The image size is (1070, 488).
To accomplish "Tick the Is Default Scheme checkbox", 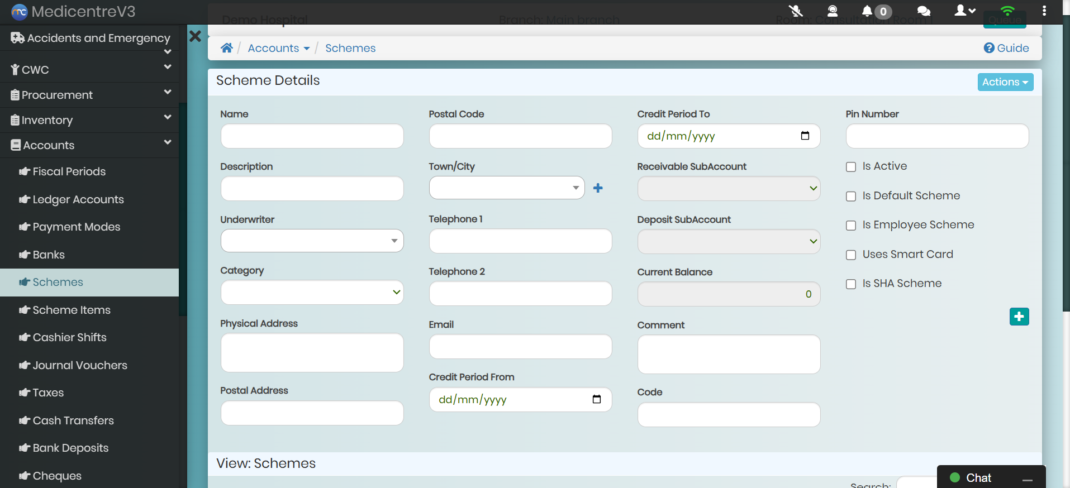I will tap(851, 197).
